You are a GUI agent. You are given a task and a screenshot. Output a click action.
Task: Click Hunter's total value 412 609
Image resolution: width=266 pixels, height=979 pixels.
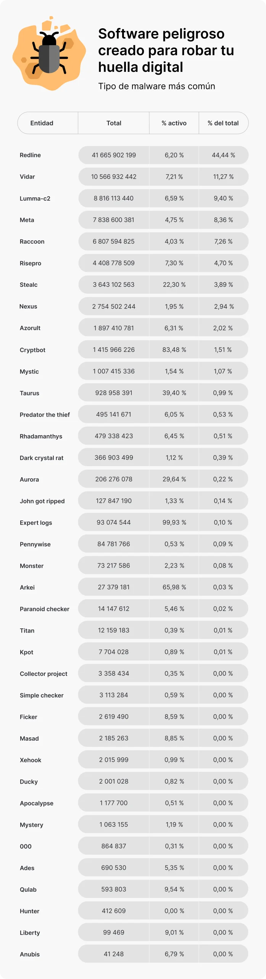pyautogui.click(x=114, y=911)
